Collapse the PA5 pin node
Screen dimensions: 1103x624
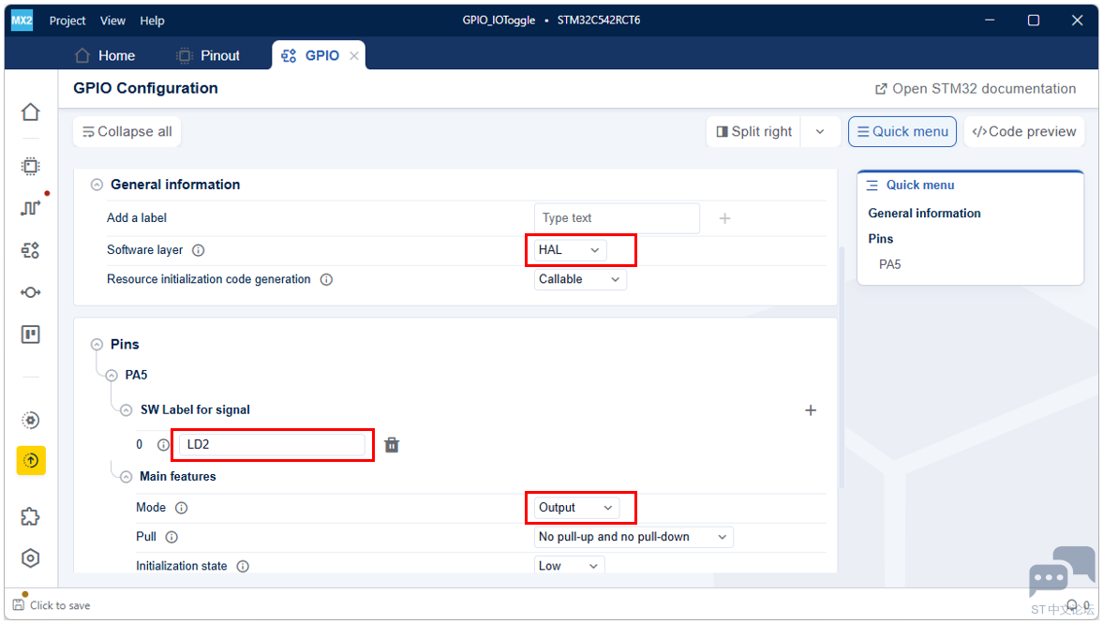click(x=112, y=376)
